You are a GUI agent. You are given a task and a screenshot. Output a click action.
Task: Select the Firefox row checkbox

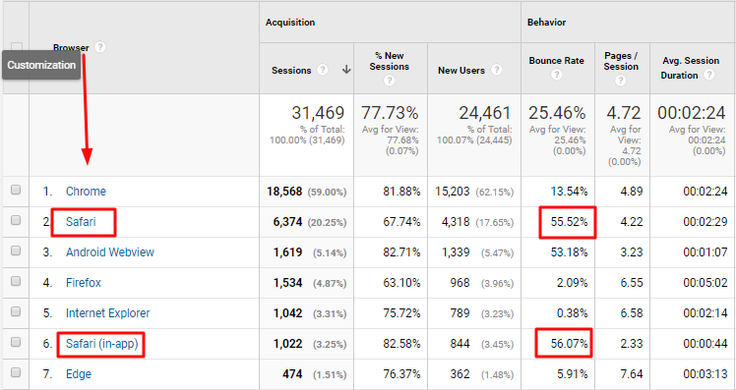(16, 281)
